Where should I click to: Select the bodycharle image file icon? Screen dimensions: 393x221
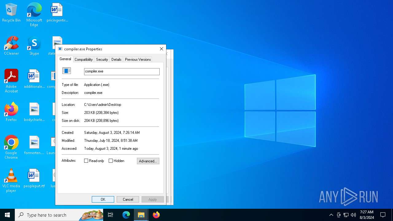coord(34,112)
